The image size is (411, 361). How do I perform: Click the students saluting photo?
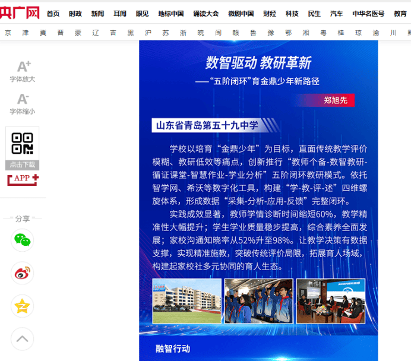(258, 300)
